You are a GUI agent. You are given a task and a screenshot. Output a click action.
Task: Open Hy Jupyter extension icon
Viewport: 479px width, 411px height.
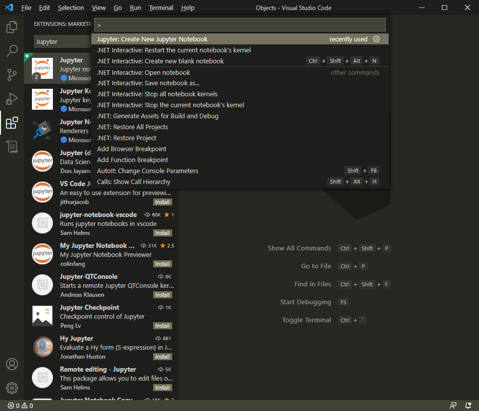(x=42, y=347)
